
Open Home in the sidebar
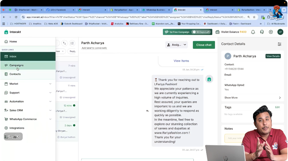coord(28,42)
